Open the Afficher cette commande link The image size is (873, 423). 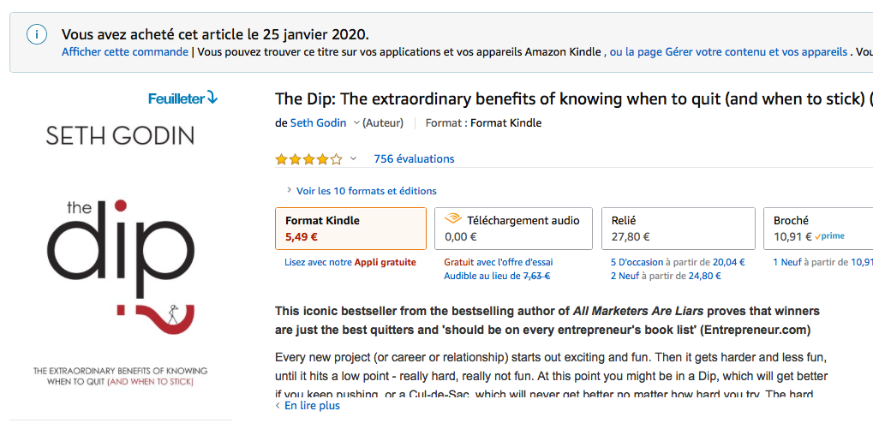click(x=125, y=52)
